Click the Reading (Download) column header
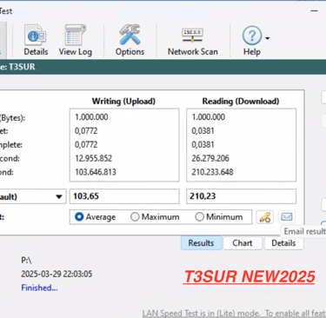The width and height of the screenshot is (326, 318). click(241, 102)
